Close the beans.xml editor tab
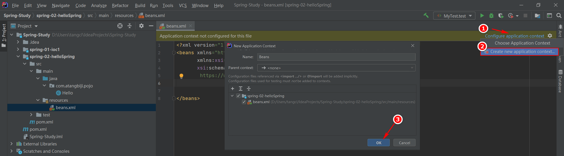564x156 pixels. (191, 26)
